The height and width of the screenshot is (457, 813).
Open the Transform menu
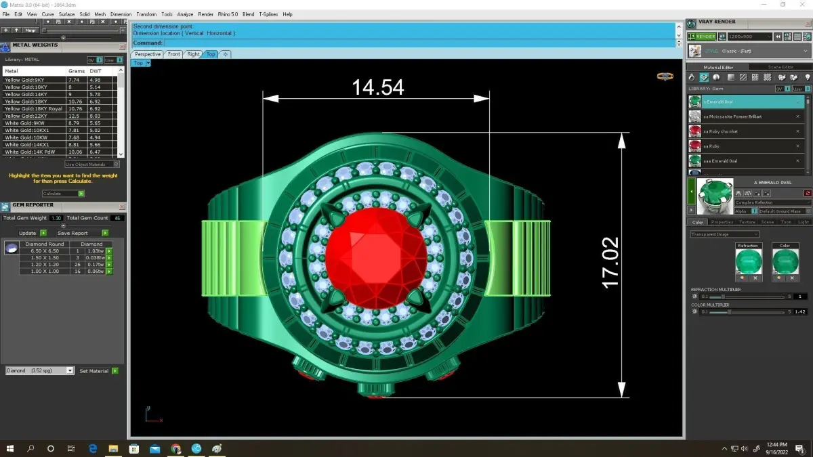(146, 14)
